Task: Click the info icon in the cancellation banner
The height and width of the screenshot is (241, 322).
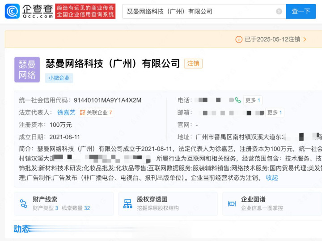Action: [x=239, y=39]
